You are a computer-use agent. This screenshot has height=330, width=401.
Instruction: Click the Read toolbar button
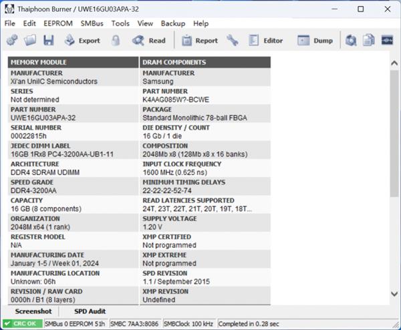[x=149, y=40]
